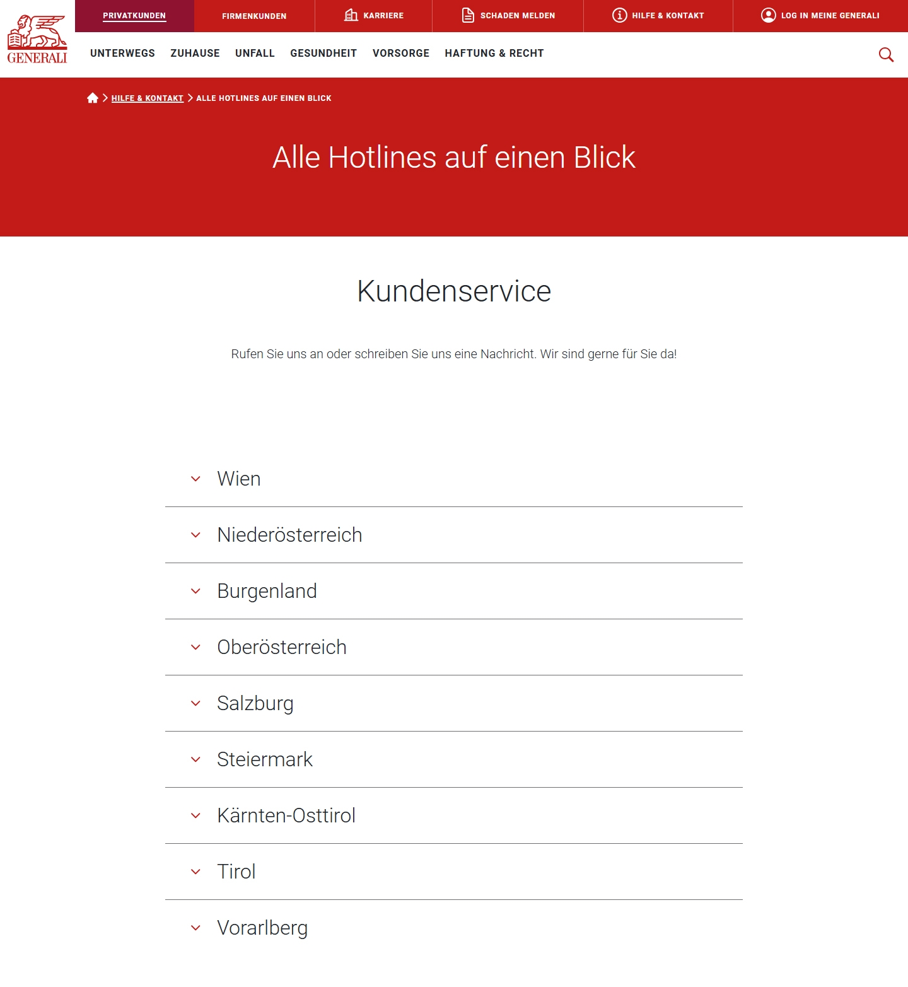The height and width of the screenshot is (987, 908).
Task: Click the Hilfe & Kontakt info icon
Action: tap(620, 15)
